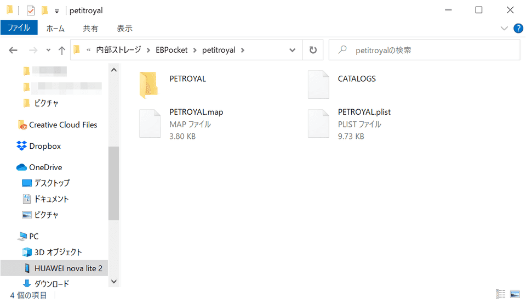Click the Properties checkmark quick access icon
The height and width of the screenshot is (303, 526).
pos(31,11)
